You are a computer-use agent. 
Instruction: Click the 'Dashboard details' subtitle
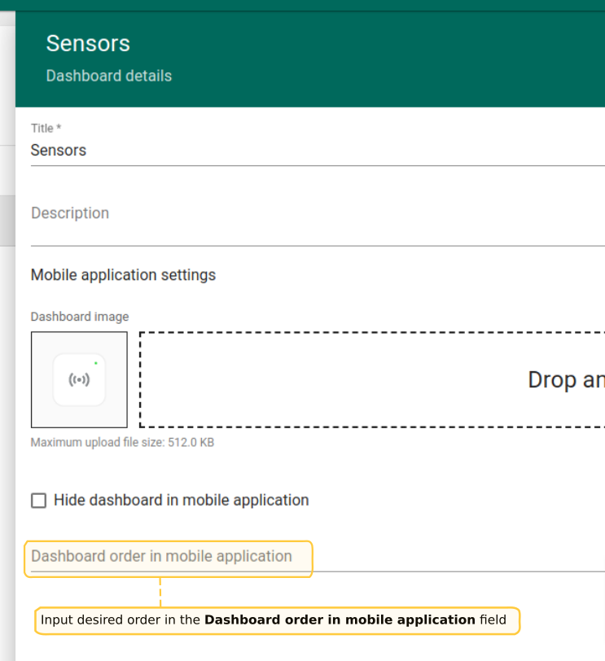(109, 76)
